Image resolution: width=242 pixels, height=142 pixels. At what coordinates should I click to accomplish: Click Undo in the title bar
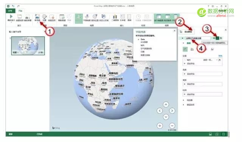(x=13, y=6)
